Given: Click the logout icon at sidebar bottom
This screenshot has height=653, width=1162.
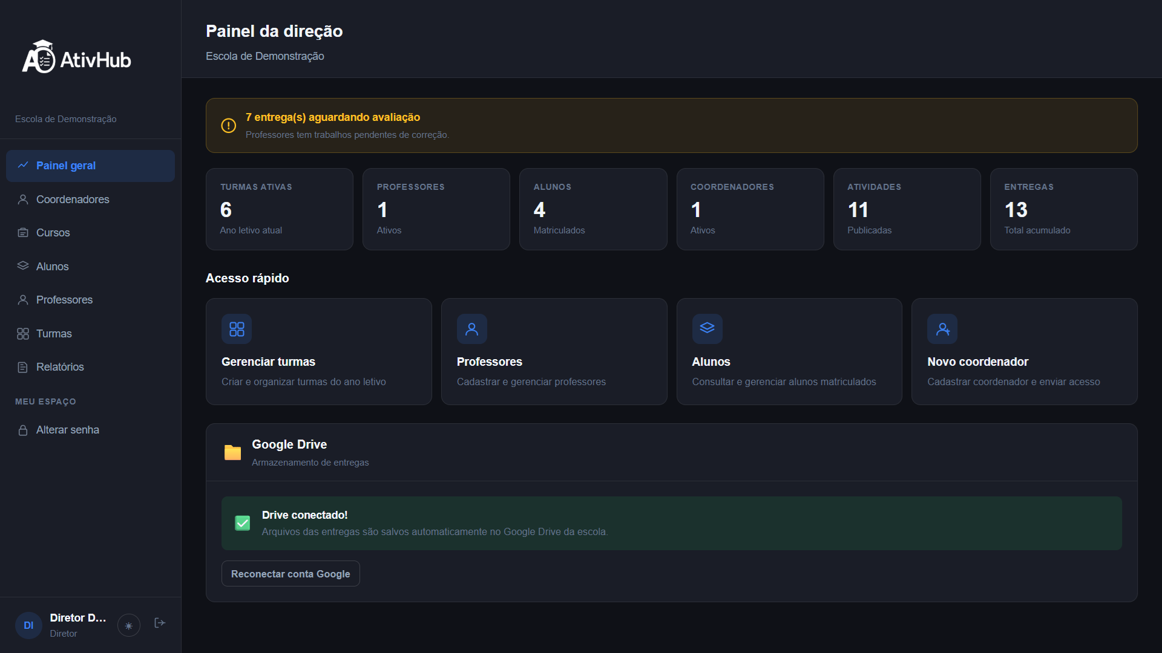Looking at the screenshot, I should 160,623.
